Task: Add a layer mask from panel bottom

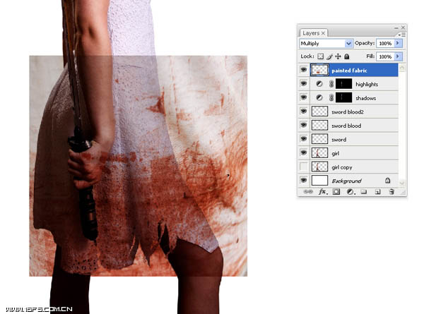Action: [336, 192]
